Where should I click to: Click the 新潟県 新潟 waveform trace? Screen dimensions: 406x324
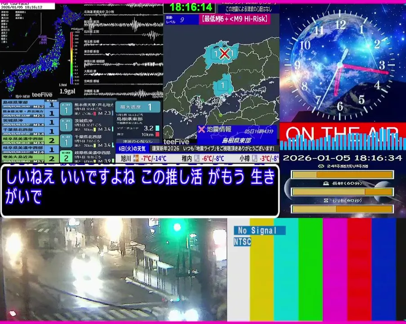124,24
